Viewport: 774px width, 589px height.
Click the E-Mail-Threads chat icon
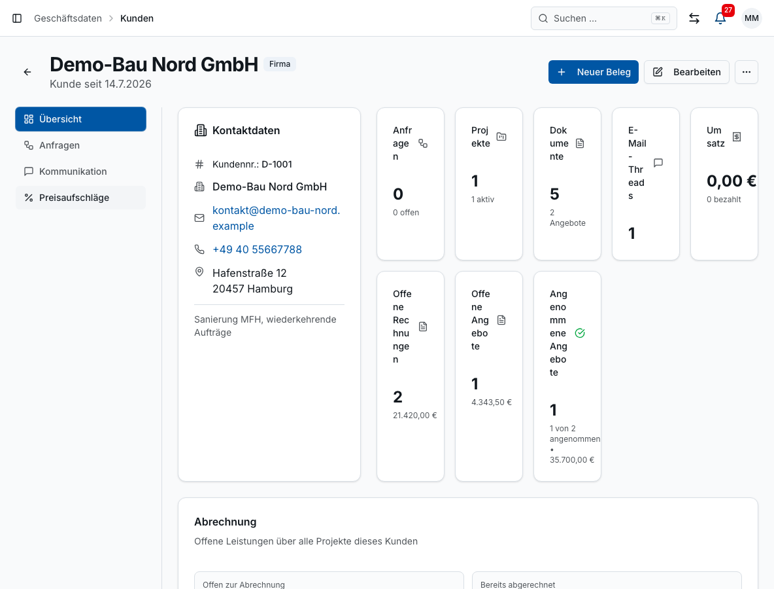point(658,162)
